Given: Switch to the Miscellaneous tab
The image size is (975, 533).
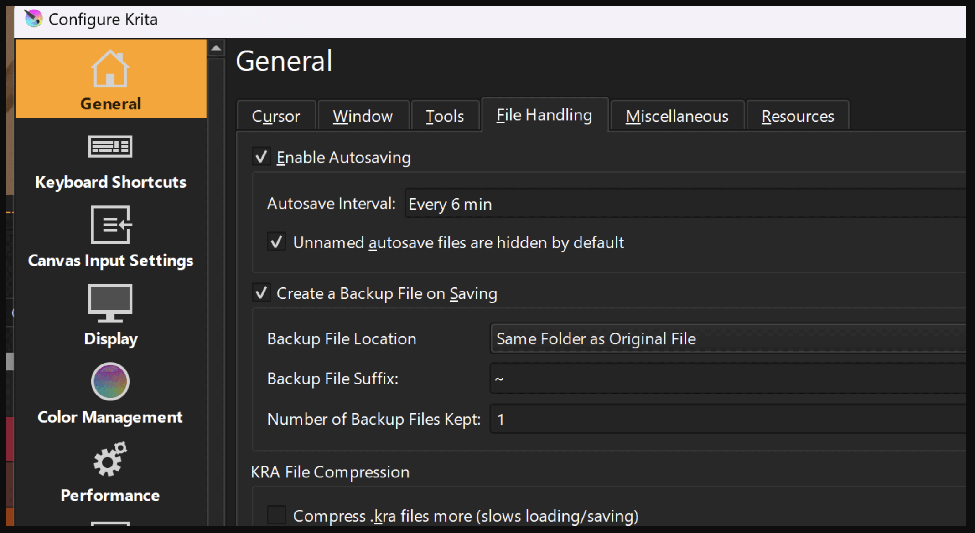Looking at the screenshot, I should point(677,115).
